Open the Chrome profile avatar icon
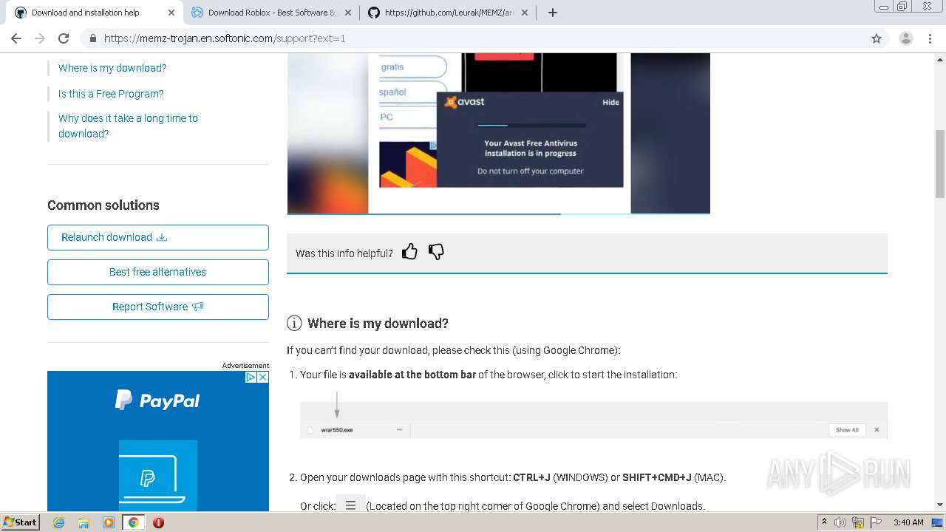Screen dimensions: 946x532 (905, 38)
